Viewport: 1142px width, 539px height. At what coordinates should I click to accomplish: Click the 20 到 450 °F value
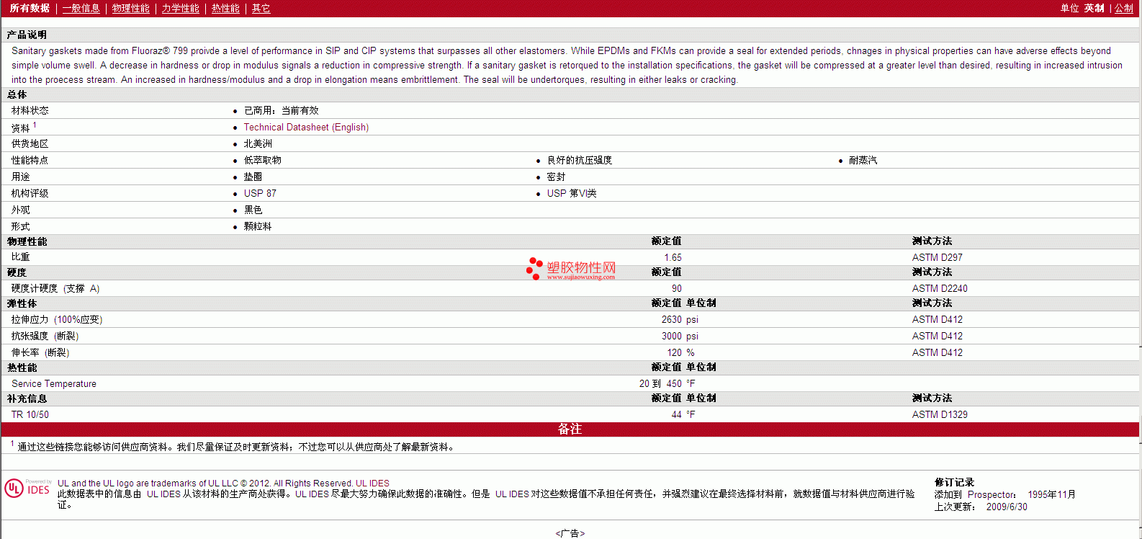pyautogui.click(x=667, y=383)
